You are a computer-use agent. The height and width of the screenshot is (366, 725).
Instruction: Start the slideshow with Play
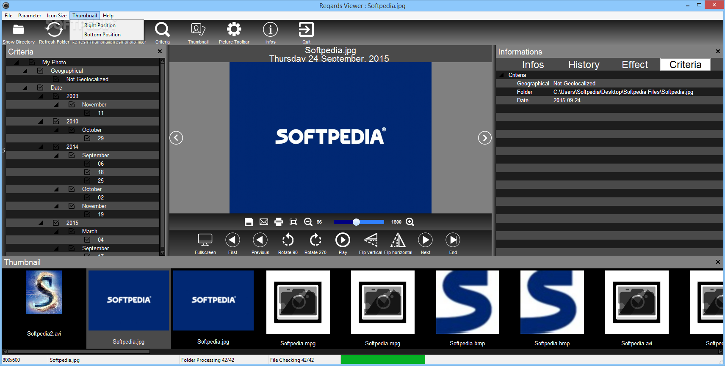click(343, 240)
